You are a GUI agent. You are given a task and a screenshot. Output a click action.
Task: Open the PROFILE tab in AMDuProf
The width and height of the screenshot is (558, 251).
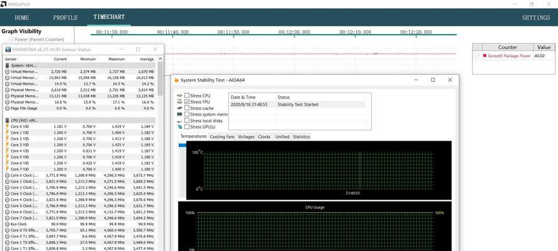65,18
